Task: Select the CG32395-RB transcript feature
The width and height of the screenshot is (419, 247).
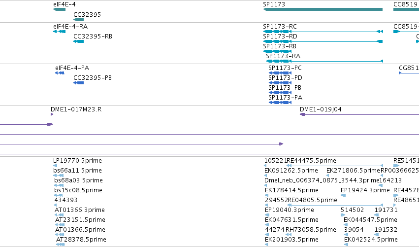Action: point(79,41)
